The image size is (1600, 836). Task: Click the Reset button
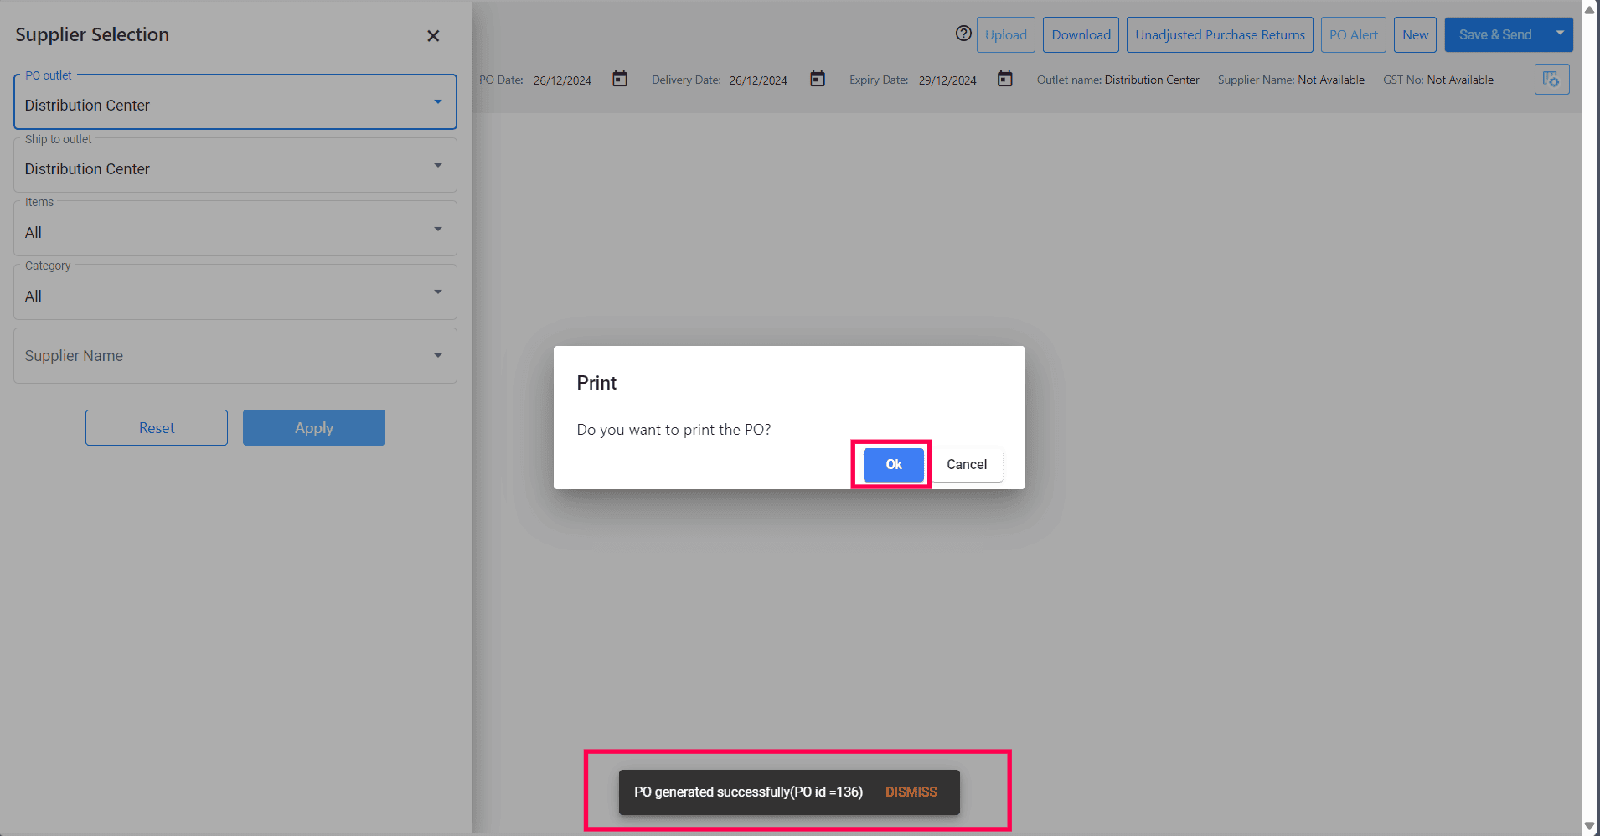(157, 428)
